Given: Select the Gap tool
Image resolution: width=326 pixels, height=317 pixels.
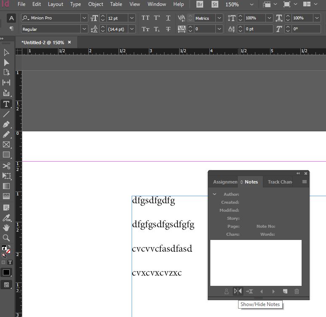Looking at the screenshot, I should 6,83.
